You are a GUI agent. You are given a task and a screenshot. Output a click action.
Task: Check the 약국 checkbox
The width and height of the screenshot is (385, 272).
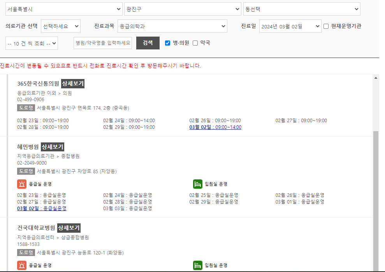(195, 43)
